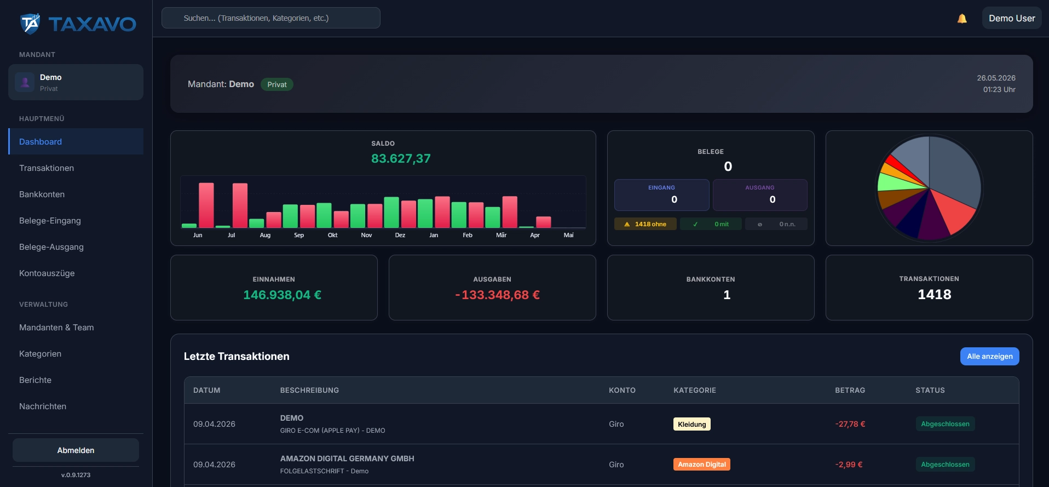1049x487 pixels.
Task: Open Berichte section
Action: coord(76,380)
